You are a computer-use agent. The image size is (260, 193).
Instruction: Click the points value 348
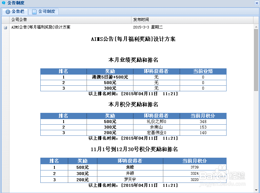click(x=203, y=122)
